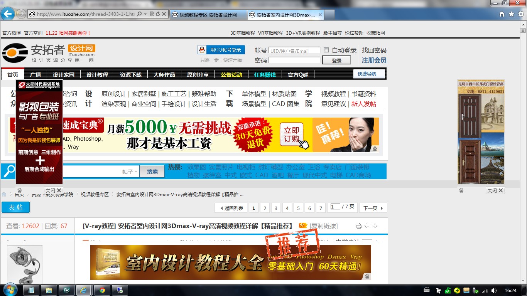527x296 pixels.
Task: Close the active 3Dmax thread tab
Action: coord(320,15)
